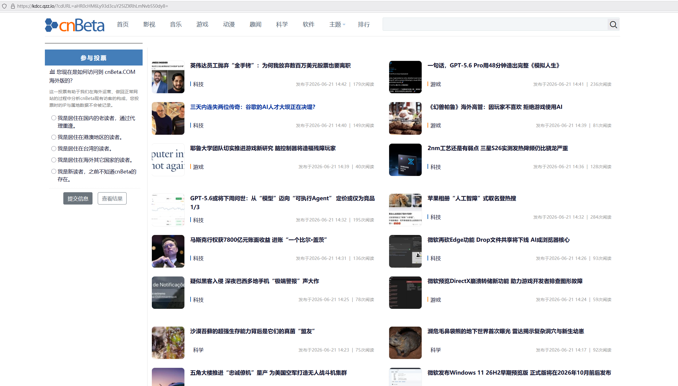Open article 马斯克行权获7800亿元

(258, 240)
